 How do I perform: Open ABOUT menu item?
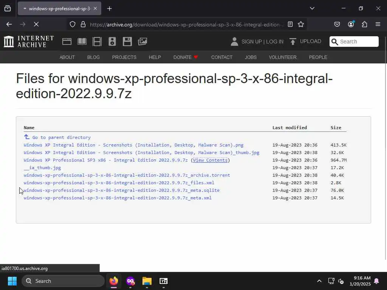click(x=67, y=57)
